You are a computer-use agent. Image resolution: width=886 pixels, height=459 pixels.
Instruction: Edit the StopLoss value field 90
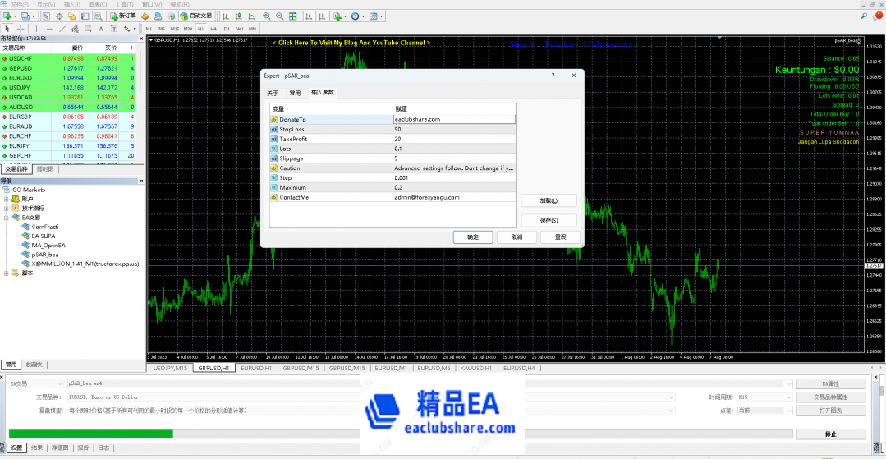pyautogui.click(x=454, y=129)
